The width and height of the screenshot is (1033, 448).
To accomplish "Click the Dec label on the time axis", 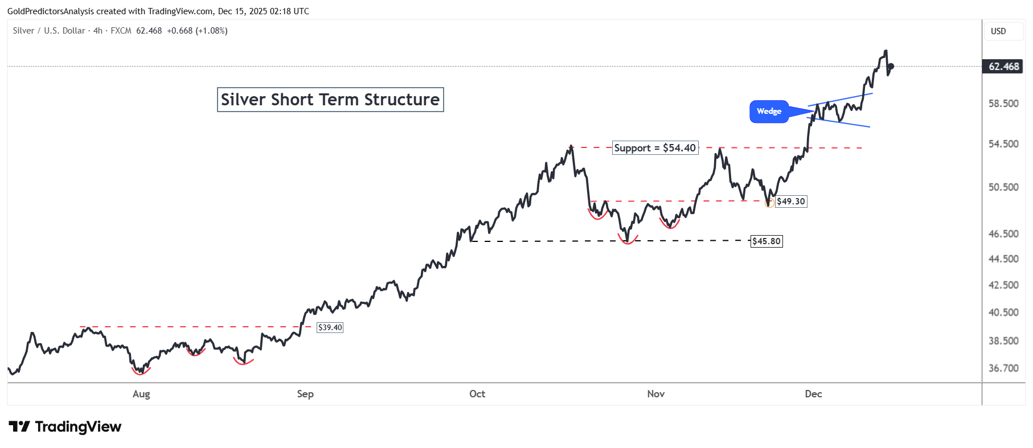I will pyautogui.click(x=813, y=394).
